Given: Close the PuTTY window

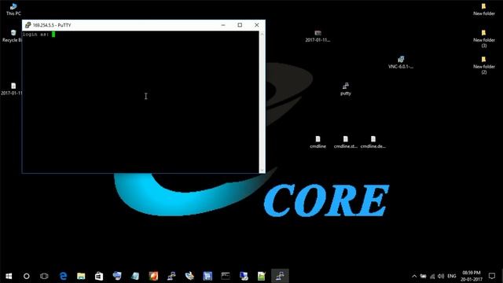Looking at the screenshot, I should pyautogui.click(x=257, y=25).
